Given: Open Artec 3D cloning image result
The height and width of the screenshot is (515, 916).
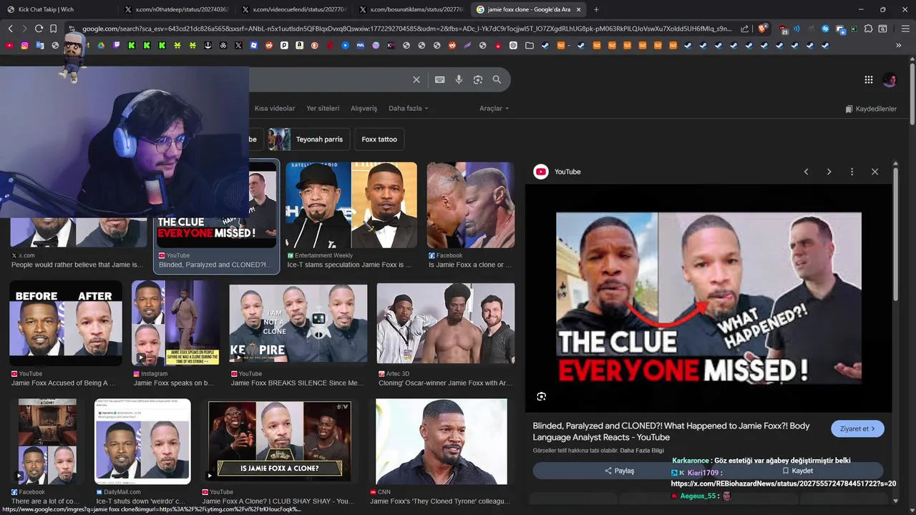Looking at the screenshot, I should [x=446, y=323].
